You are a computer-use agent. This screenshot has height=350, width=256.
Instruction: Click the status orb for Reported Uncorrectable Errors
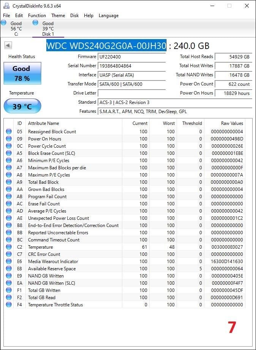pyautogui.click(x=9, y=233)
